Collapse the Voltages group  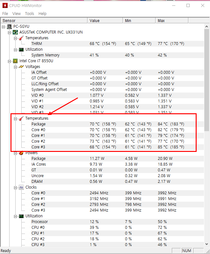coord(15,67)
